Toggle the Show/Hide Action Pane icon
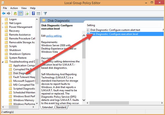This screenshot has width=165, height=115. tap(38, 13)
